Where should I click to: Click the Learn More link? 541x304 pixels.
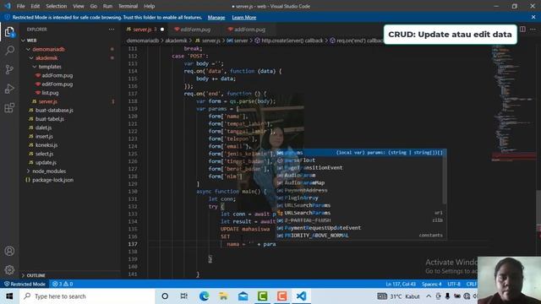point(244,17)
